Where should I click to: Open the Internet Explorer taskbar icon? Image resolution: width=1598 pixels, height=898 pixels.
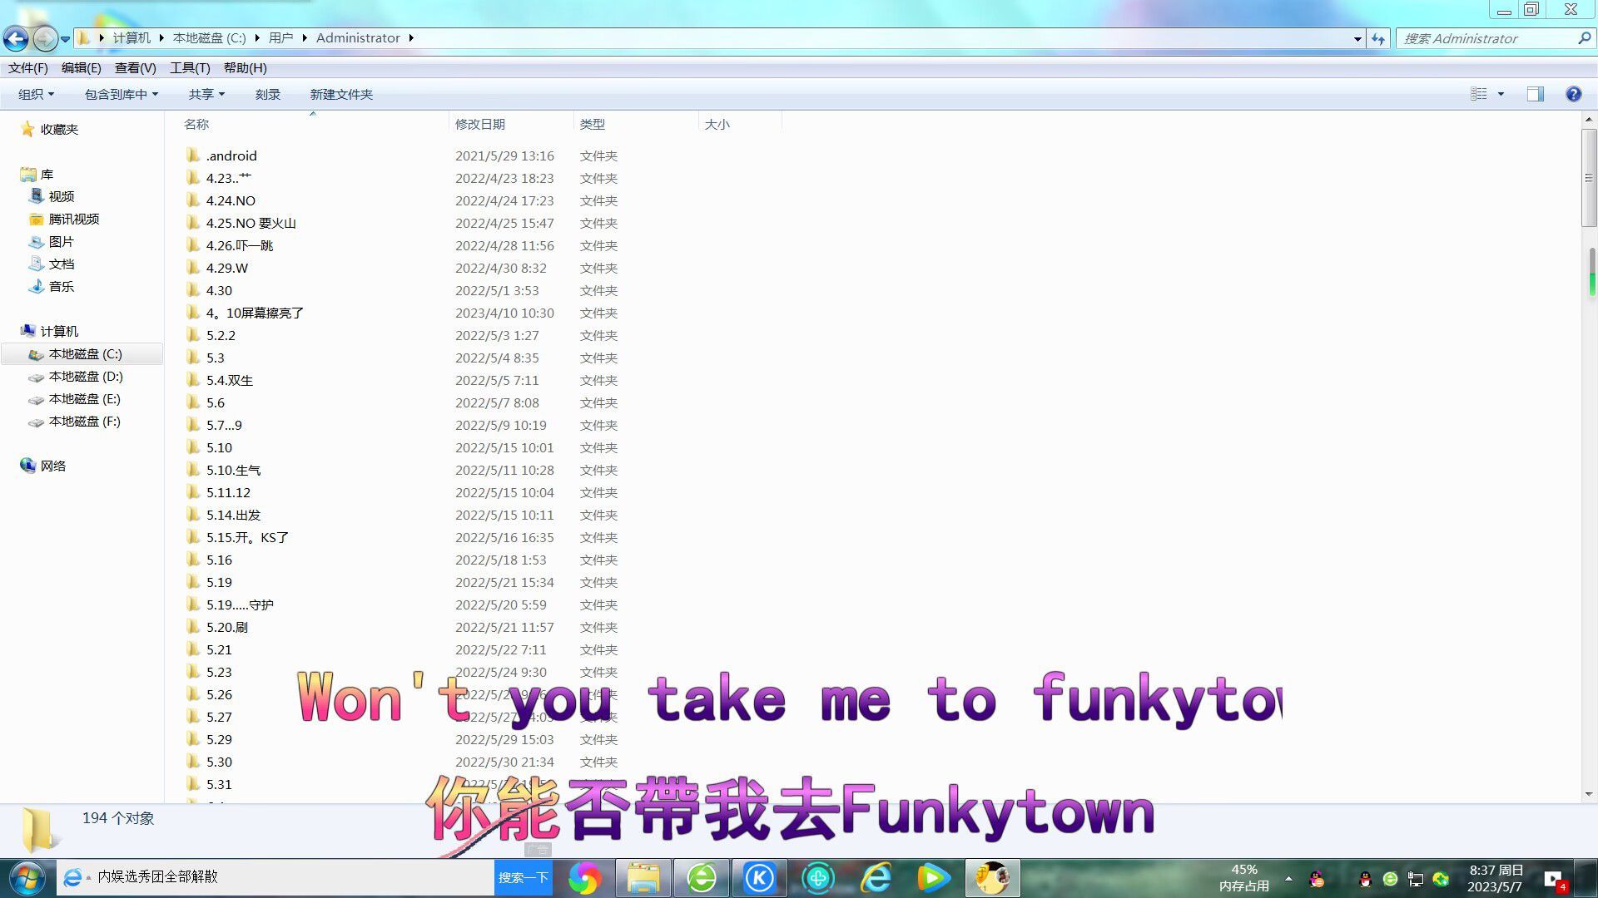[x=876, y=878]
